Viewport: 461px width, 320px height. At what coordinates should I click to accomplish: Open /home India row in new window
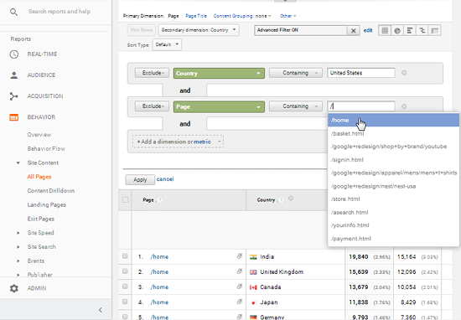[240, 256]
